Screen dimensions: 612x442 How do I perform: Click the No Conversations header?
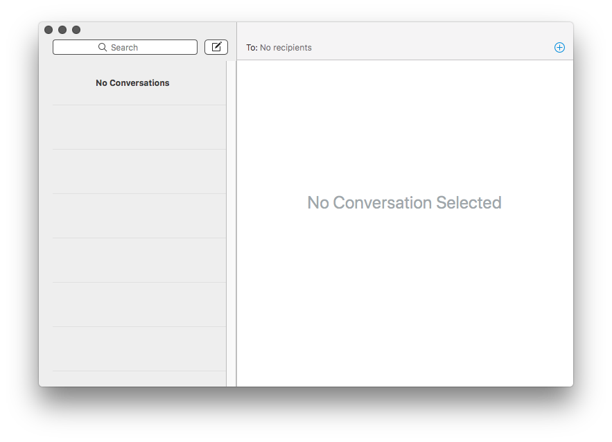tap(132, 82)
